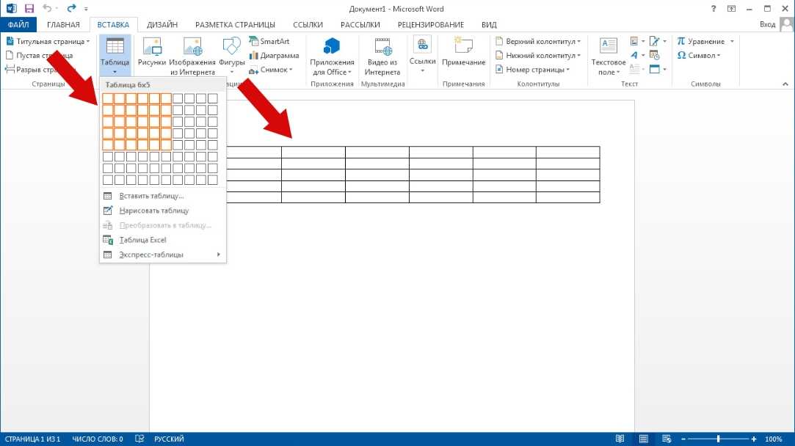This screenshot has height=446, width=795.
Task: Switch to РАЗМЕТКА СТРАНИЦЫ tab
Action: click(235, 24)
